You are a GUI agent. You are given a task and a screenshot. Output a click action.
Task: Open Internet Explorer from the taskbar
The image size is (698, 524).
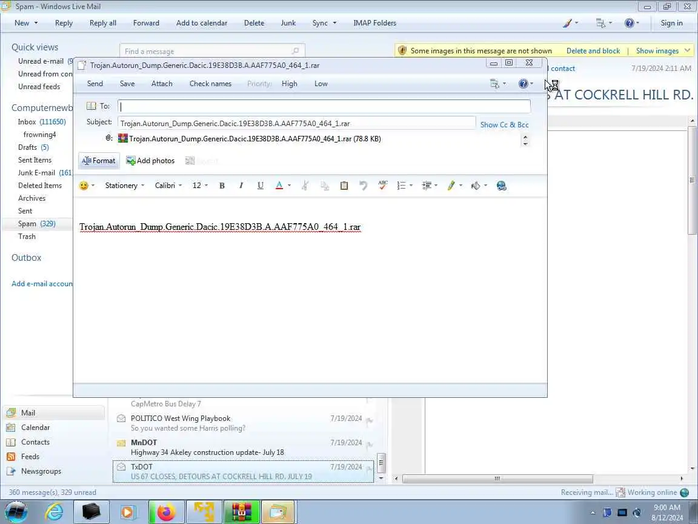(54, 512)
